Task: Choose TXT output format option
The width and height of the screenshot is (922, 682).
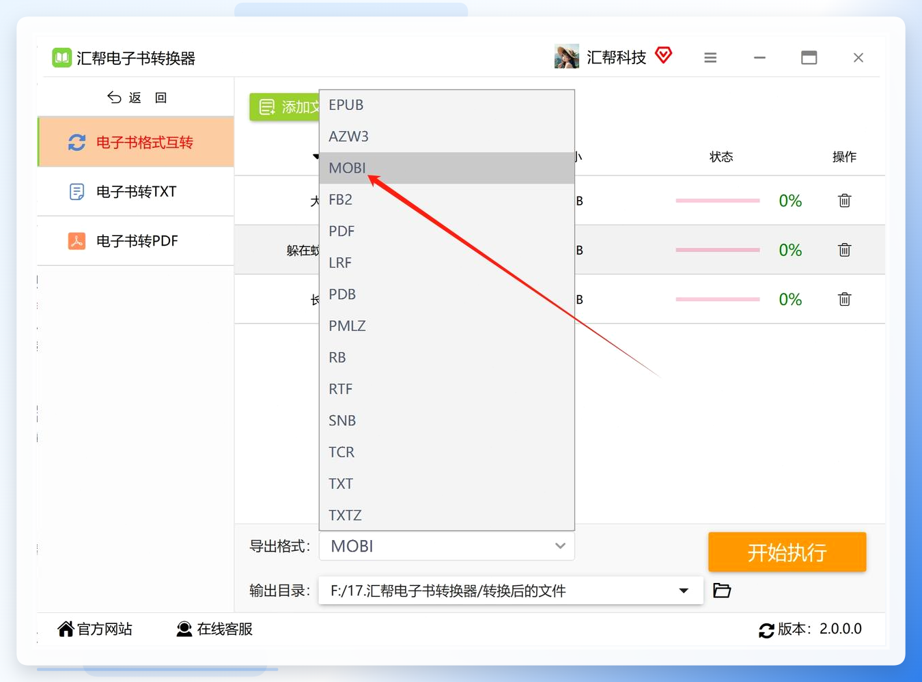Action: tap(447, 483)
